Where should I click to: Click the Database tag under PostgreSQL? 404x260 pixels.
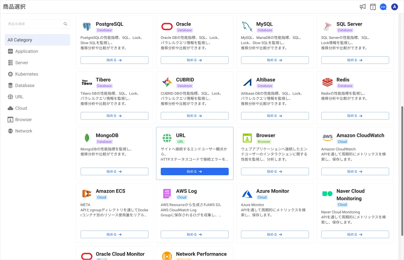(x=104, y=30)
